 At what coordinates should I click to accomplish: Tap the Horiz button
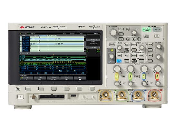click(121, 29)
